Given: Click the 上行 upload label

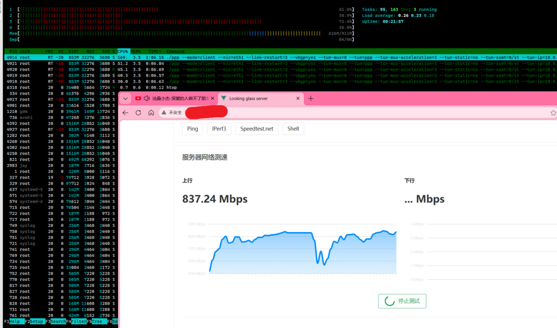Looking at the screenshot, I should point(188,181).
